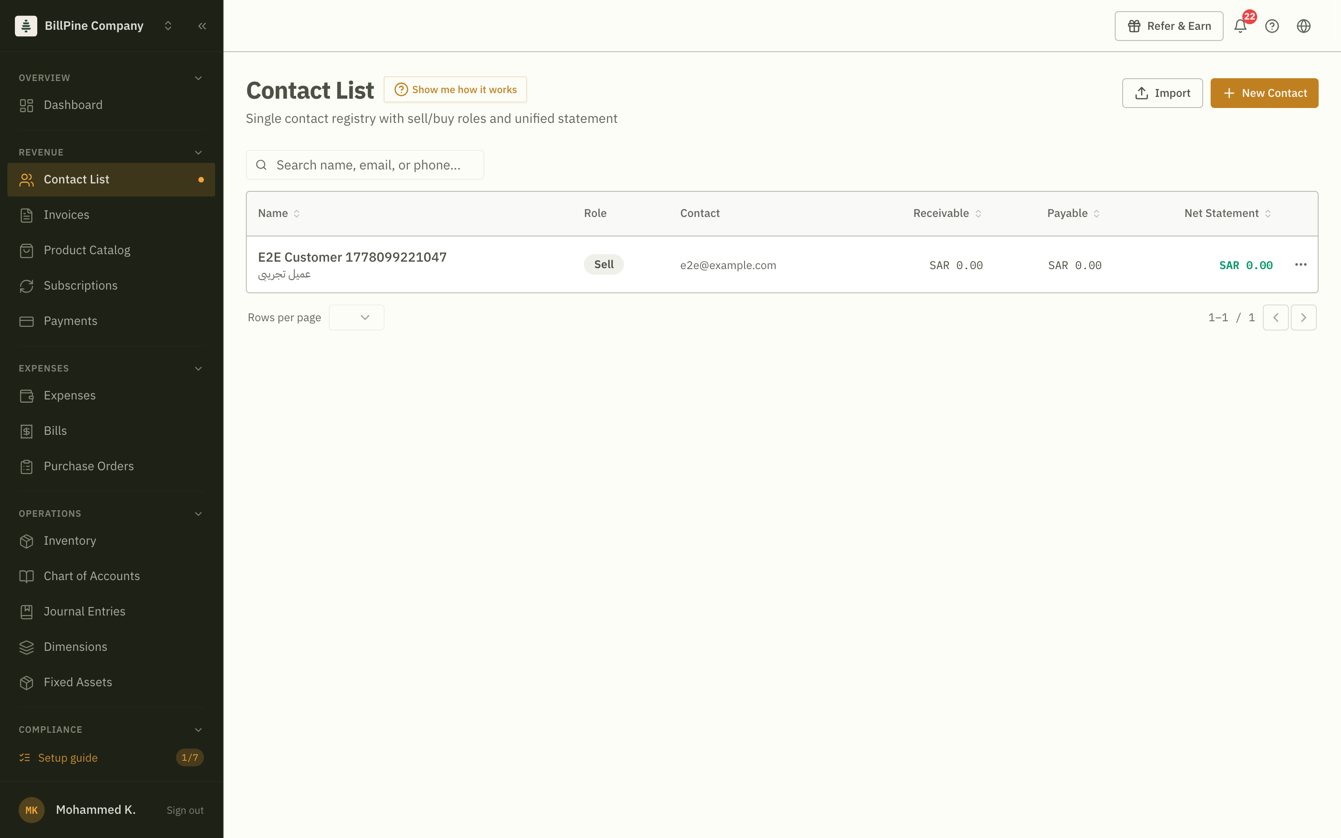Create a New Contact
This screenshot has height=838, width=1341.
coord(1264,93)
